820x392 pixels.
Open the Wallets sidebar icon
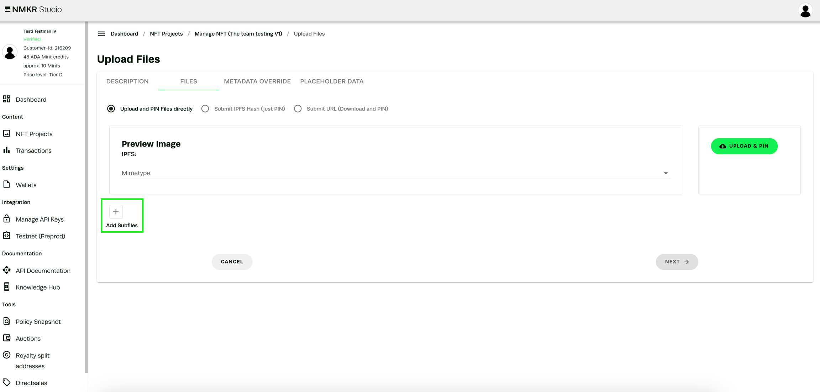pyautogui.click(x=7, y=185)
